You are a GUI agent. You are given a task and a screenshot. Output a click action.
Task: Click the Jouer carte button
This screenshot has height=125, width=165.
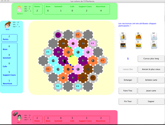151,91
